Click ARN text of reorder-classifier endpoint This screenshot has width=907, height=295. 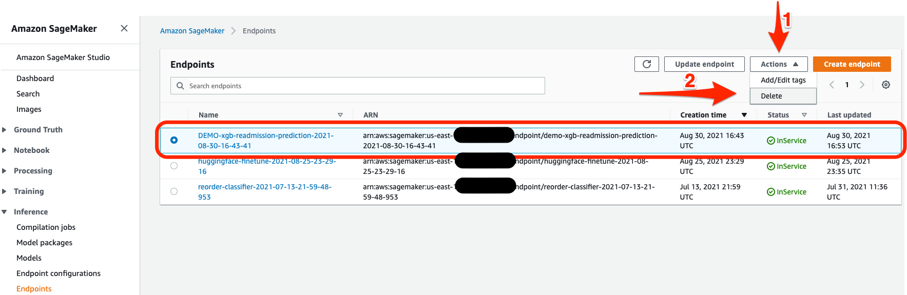click(509, 192)
